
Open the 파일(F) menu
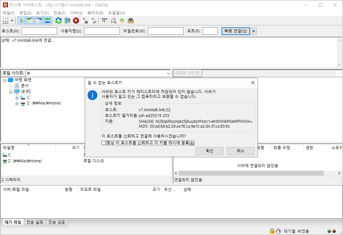[x=9, y=13]
